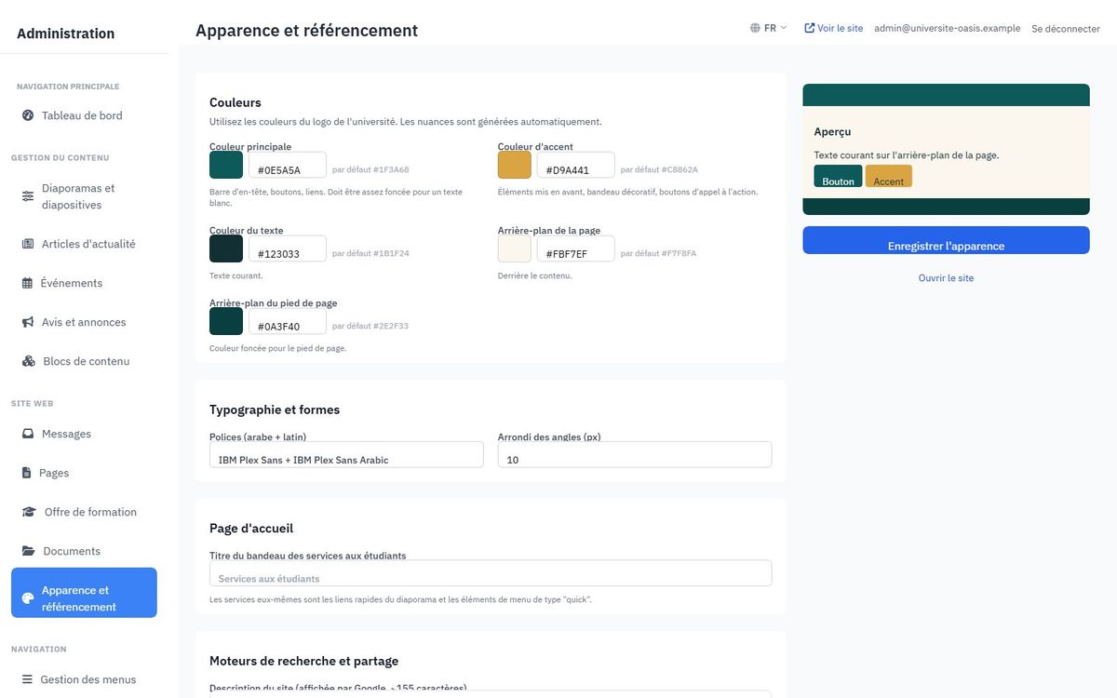Click the external link icon beside Voir le site
Image resolution: width=1117 pixels, height=698 pixels.
pyautogui.click(x=809, y=28)
